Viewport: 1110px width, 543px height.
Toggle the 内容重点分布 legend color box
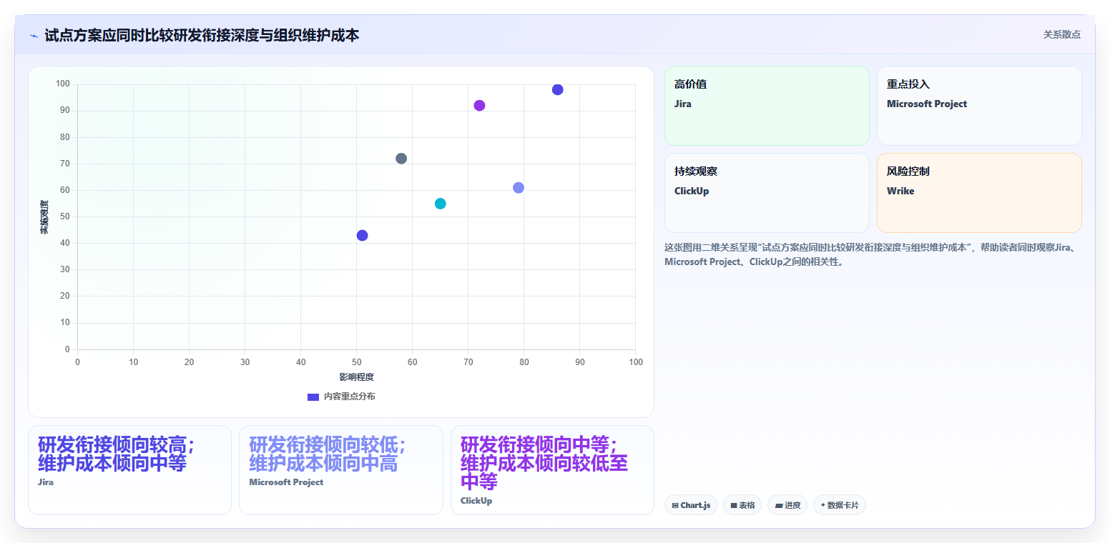pyautogui.click(x=313, y=397)
